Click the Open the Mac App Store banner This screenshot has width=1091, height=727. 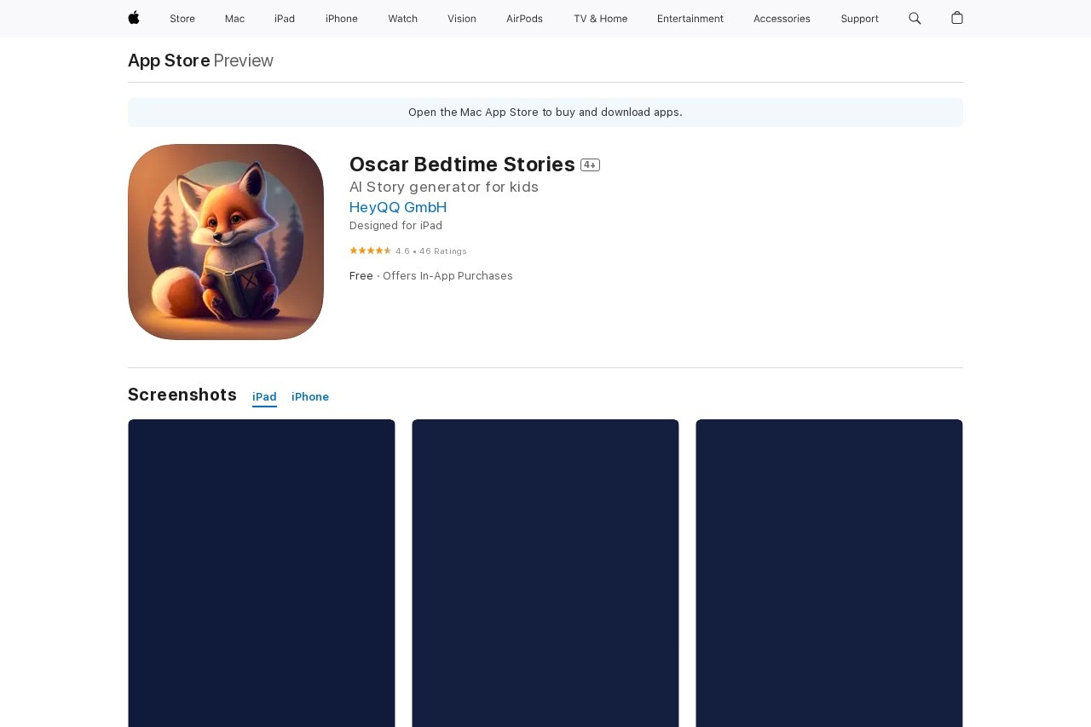tap(545, 113)
